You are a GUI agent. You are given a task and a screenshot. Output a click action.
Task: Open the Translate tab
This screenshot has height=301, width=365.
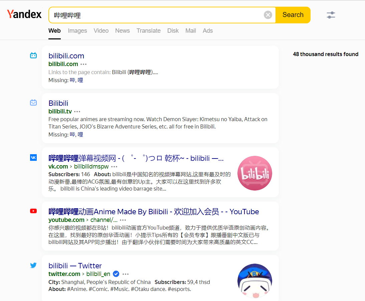tap(149, 31)
